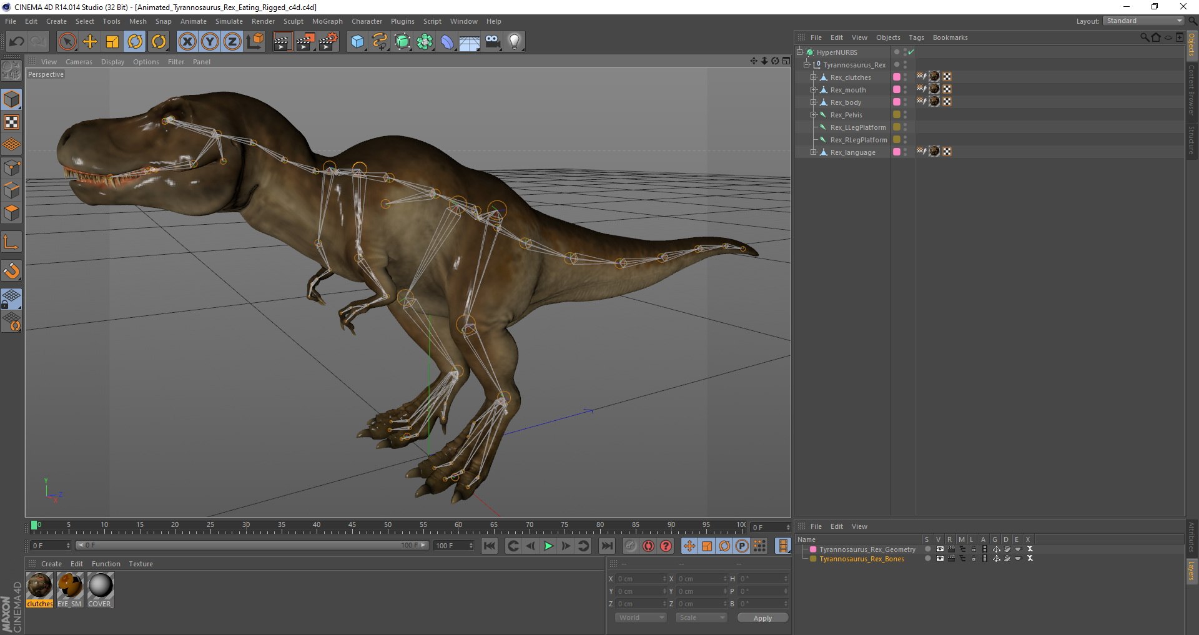Collapse Tyrannosaurus_Rex hierarchy
The image size is (1199, 635).
[806, 65]
